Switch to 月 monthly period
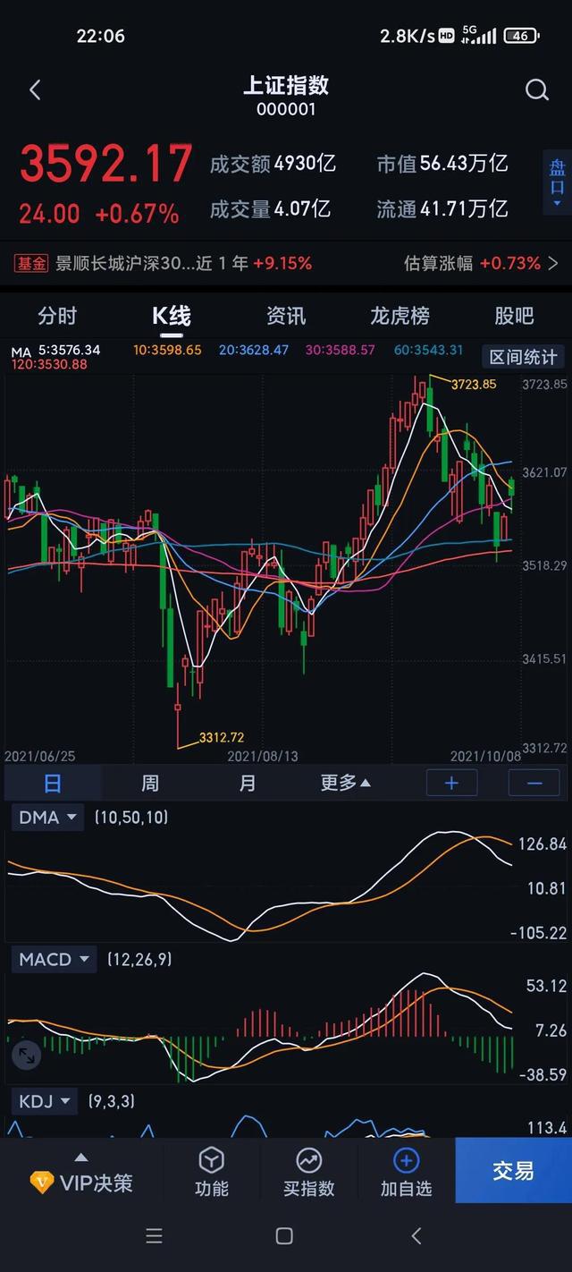The height and width of the screenshot is (1272, 572). point(248,784)
